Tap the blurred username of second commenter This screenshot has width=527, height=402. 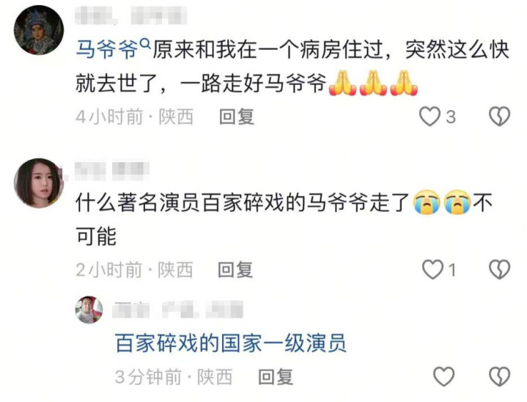point(112,171)
